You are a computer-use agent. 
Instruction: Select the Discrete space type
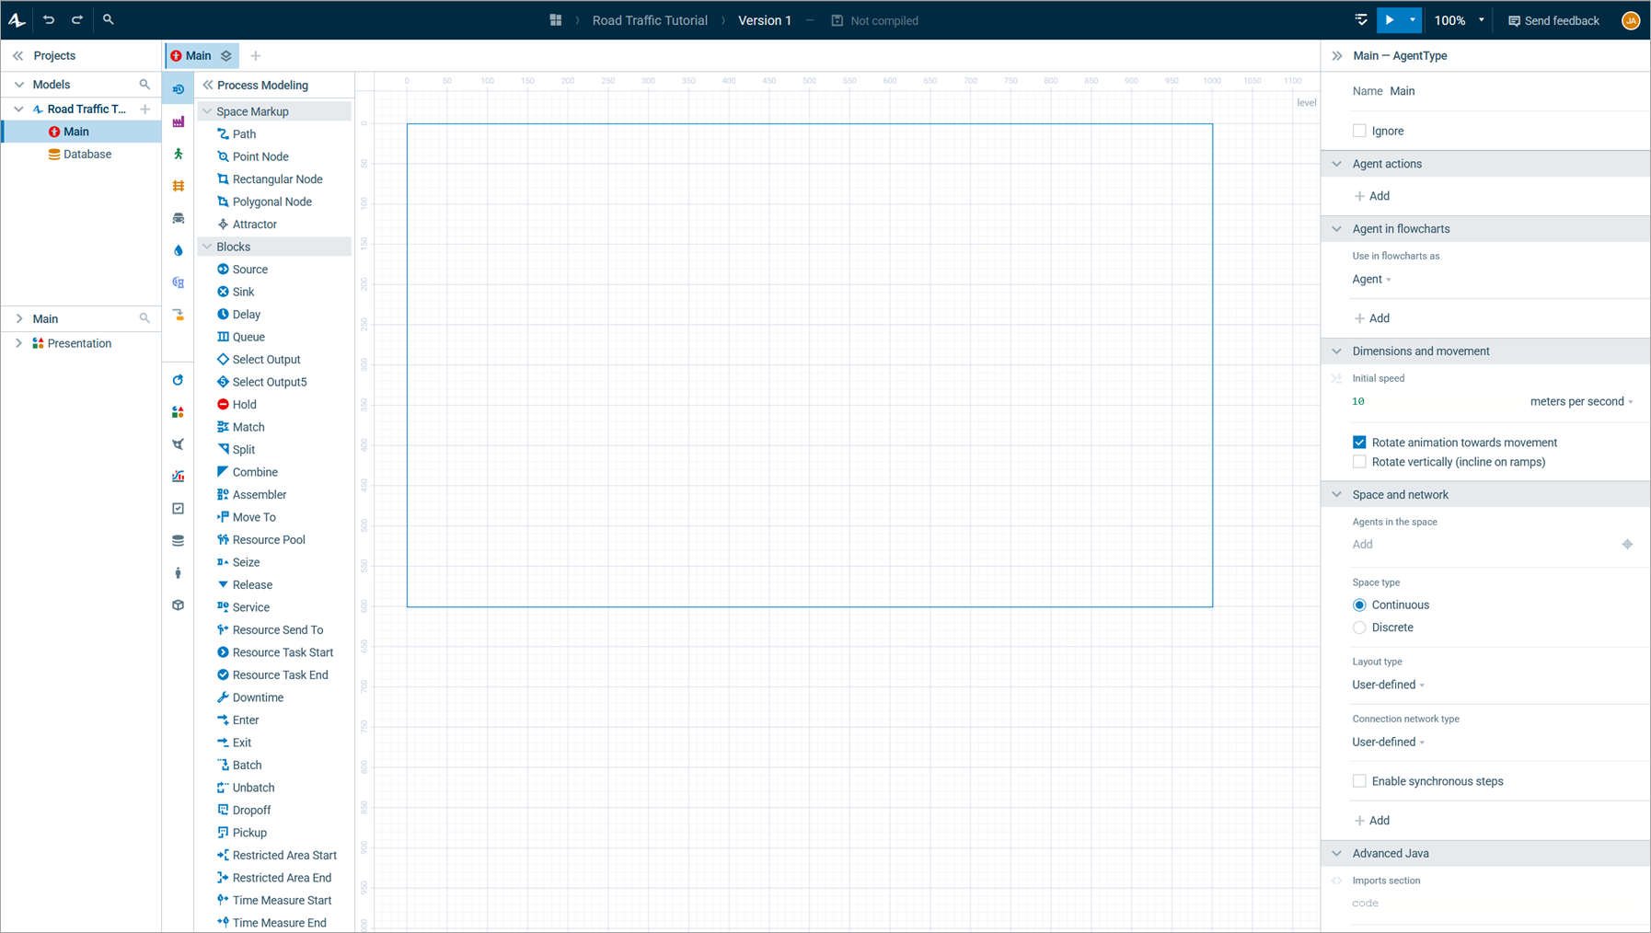click(x=1359, y=628)
